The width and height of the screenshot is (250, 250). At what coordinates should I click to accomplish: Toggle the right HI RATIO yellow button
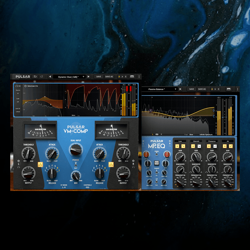point(111,164)
